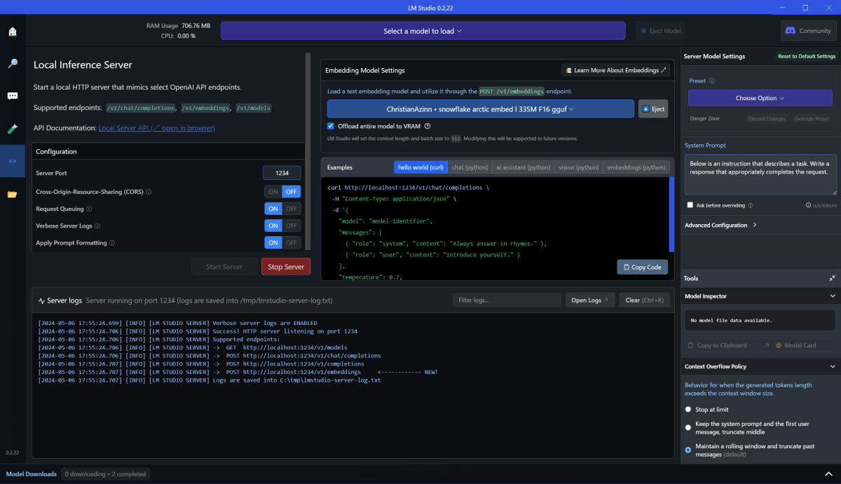Open the AI Chat speech bubble icon

coord(12,96)
